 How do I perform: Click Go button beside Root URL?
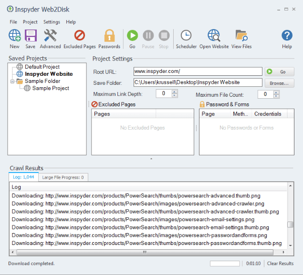click(x=280, y=71)
